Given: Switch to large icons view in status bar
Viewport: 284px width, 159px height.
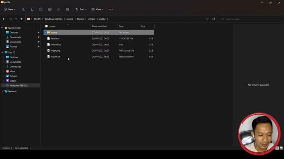Looking at the screenshot, I should point(281,148).
